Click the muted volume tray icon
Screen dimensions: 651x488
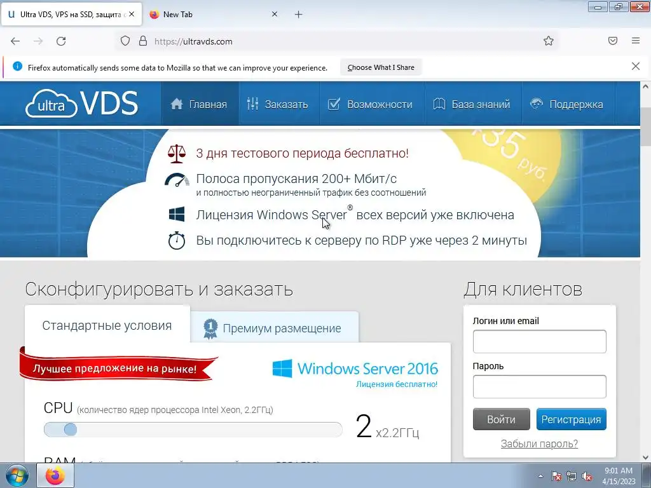[x=587, y=476]
